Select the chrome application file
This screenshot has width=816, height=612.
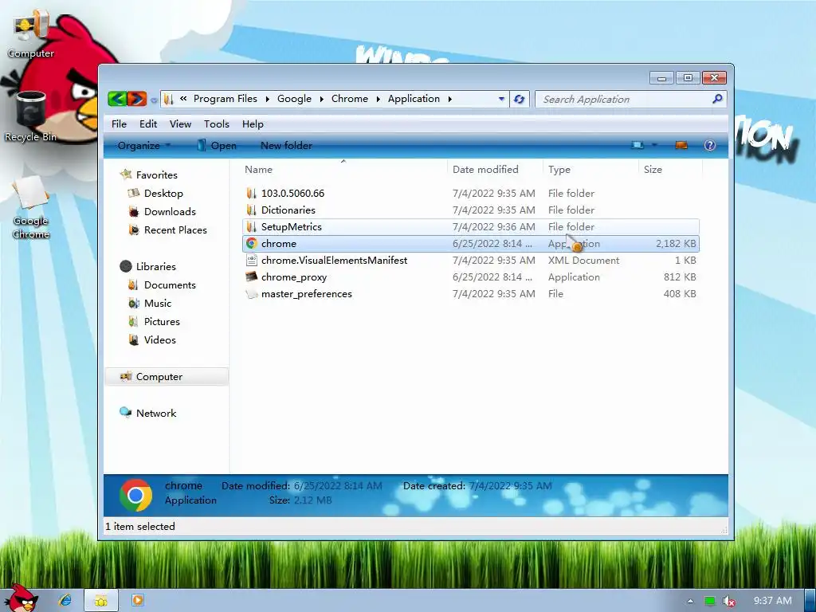[470, 243]
